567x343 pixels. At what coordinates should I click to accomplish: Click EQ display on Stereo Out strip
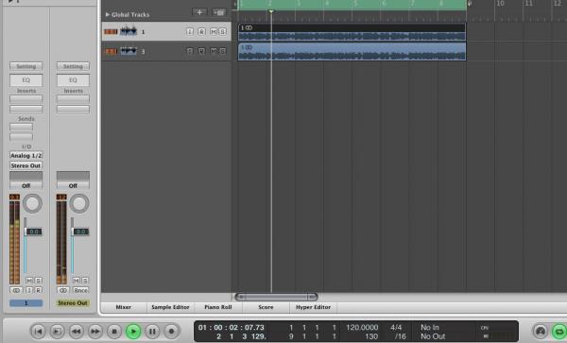click(73, 80)
